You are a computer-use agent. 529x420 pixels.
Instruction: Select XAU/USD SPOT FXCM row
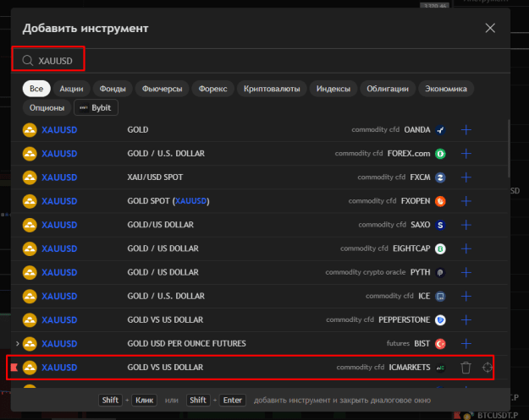259,177
